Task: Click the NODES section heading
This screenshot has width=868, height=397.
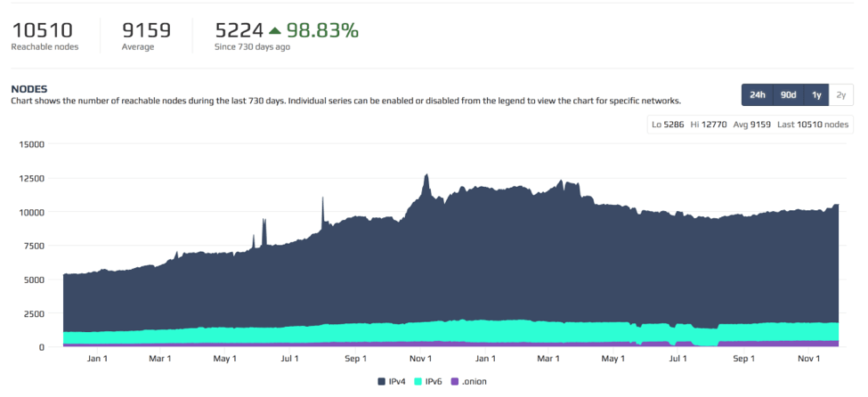Action: pos(28,89)
